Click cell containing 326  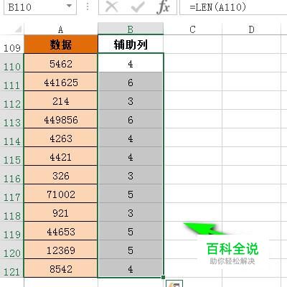61,175
